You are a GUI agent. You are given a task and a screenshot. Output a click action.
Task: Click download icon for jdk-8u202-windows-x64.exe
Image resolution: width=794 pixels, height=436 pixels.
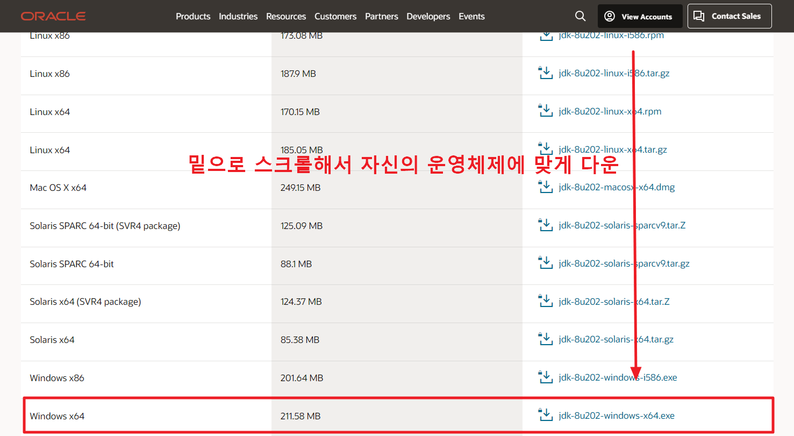click(x=546, y=415)
